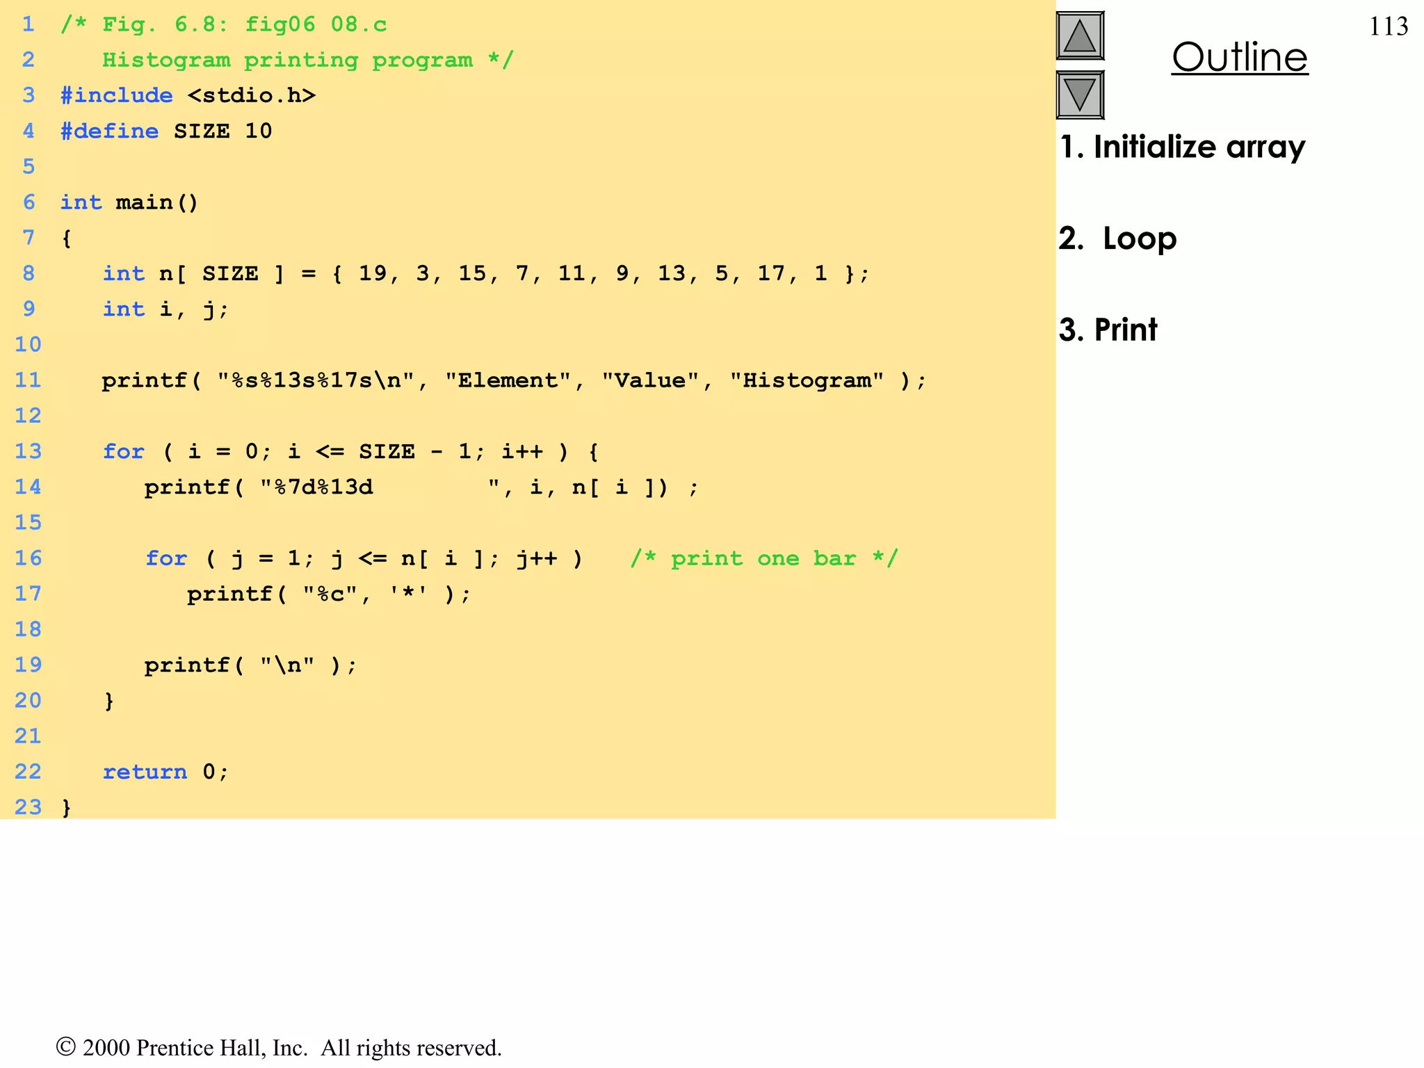The height and width of the screenshot is (1068, 1424).
Task: Click the '#define SIZE 10' line
Action: pyautogui.click(x=166, y=131)
